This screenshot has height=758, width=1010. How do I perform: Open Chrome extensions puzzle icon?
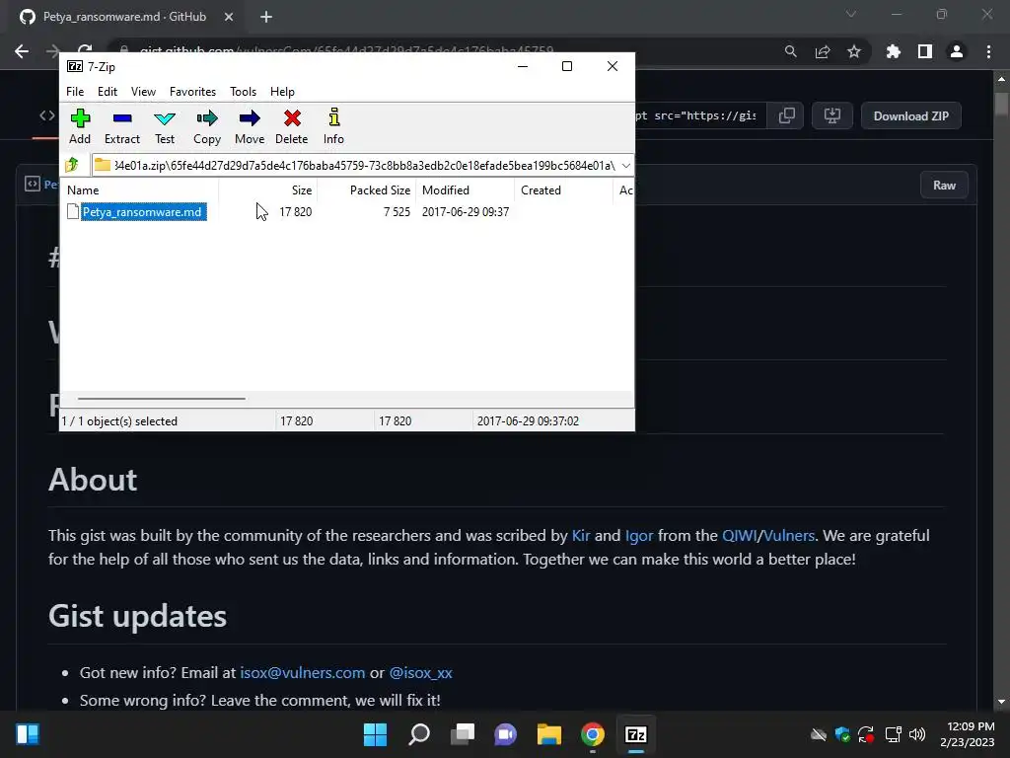(x=893, y=51)
